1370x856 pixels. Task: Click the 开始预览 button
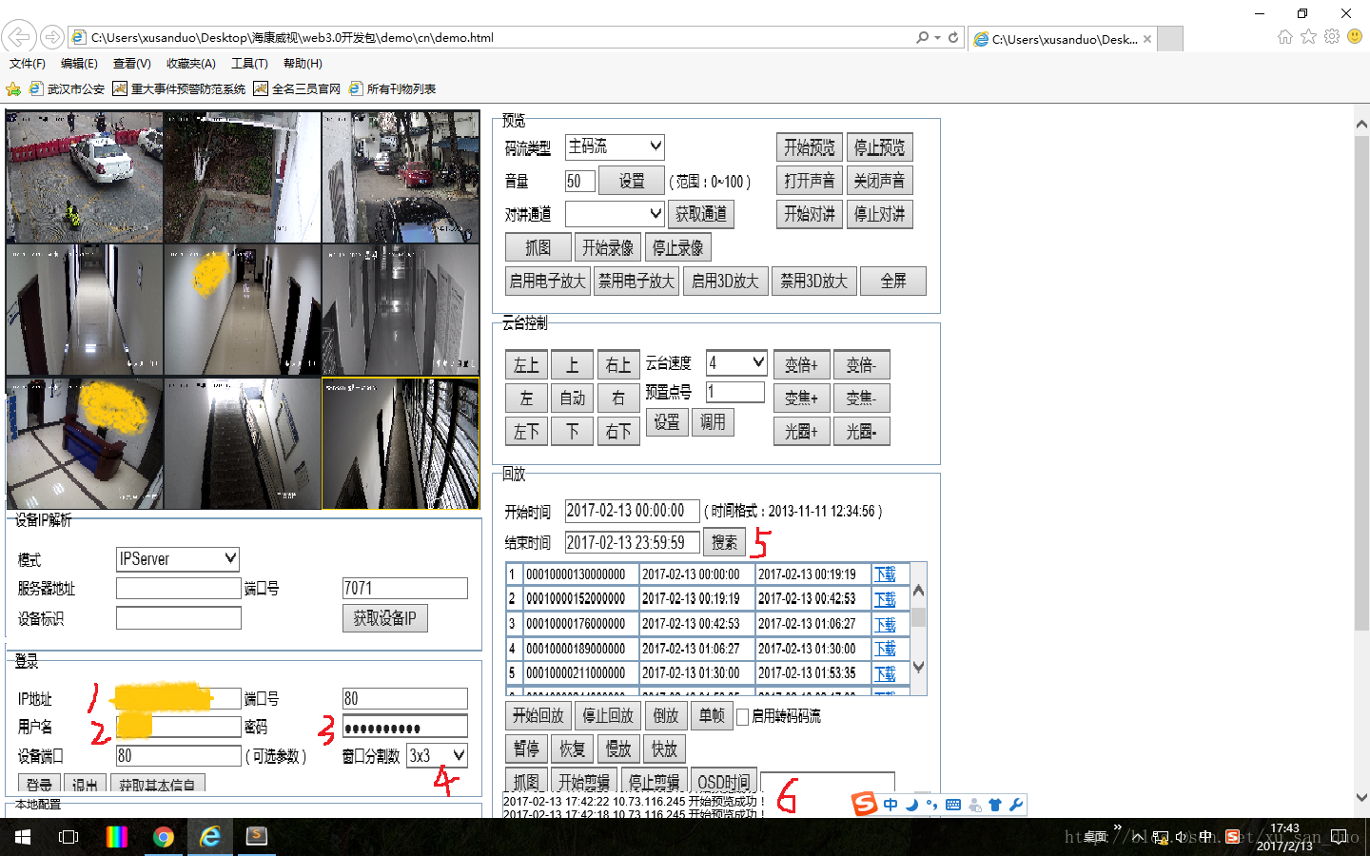pos(809,147)
